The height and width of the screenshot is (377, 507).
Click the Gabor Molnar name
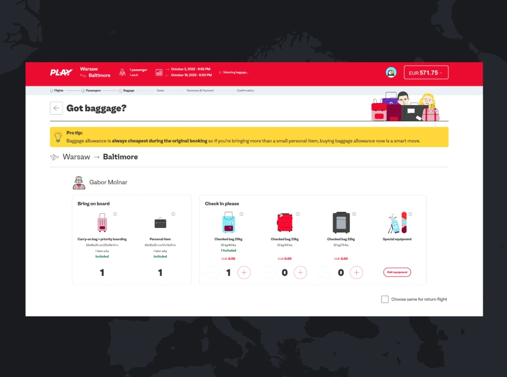pos(108,182)
